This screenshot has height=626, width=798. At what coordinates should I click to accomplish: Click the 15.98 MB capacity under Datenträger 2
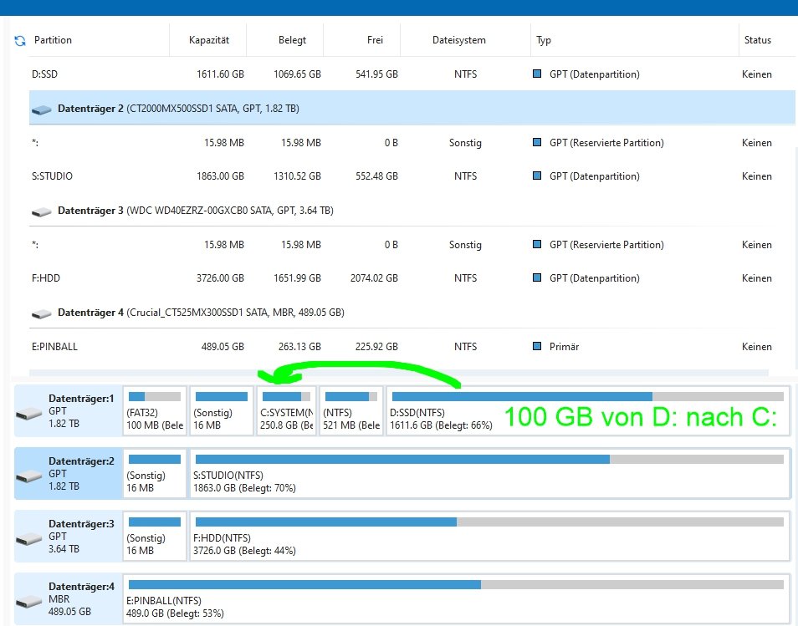point(224,143)
